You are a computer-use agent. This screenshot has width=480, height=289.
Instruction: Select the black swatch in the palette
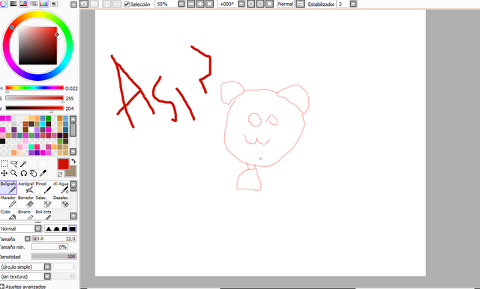pos(2,142)
